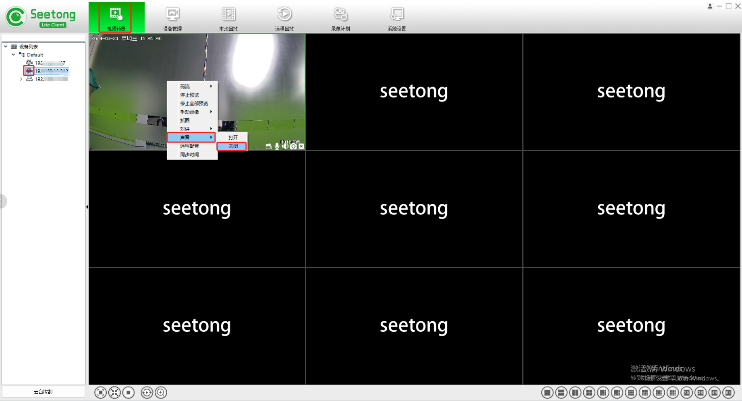742x401 pixels.
Task: Choose 停止预览 in the context menu
Action: 192,95
